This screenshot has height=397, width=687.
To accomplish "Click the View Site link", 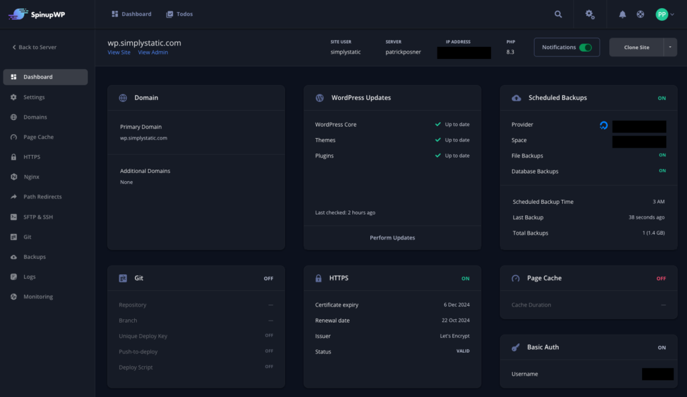I will click(119, 52).
